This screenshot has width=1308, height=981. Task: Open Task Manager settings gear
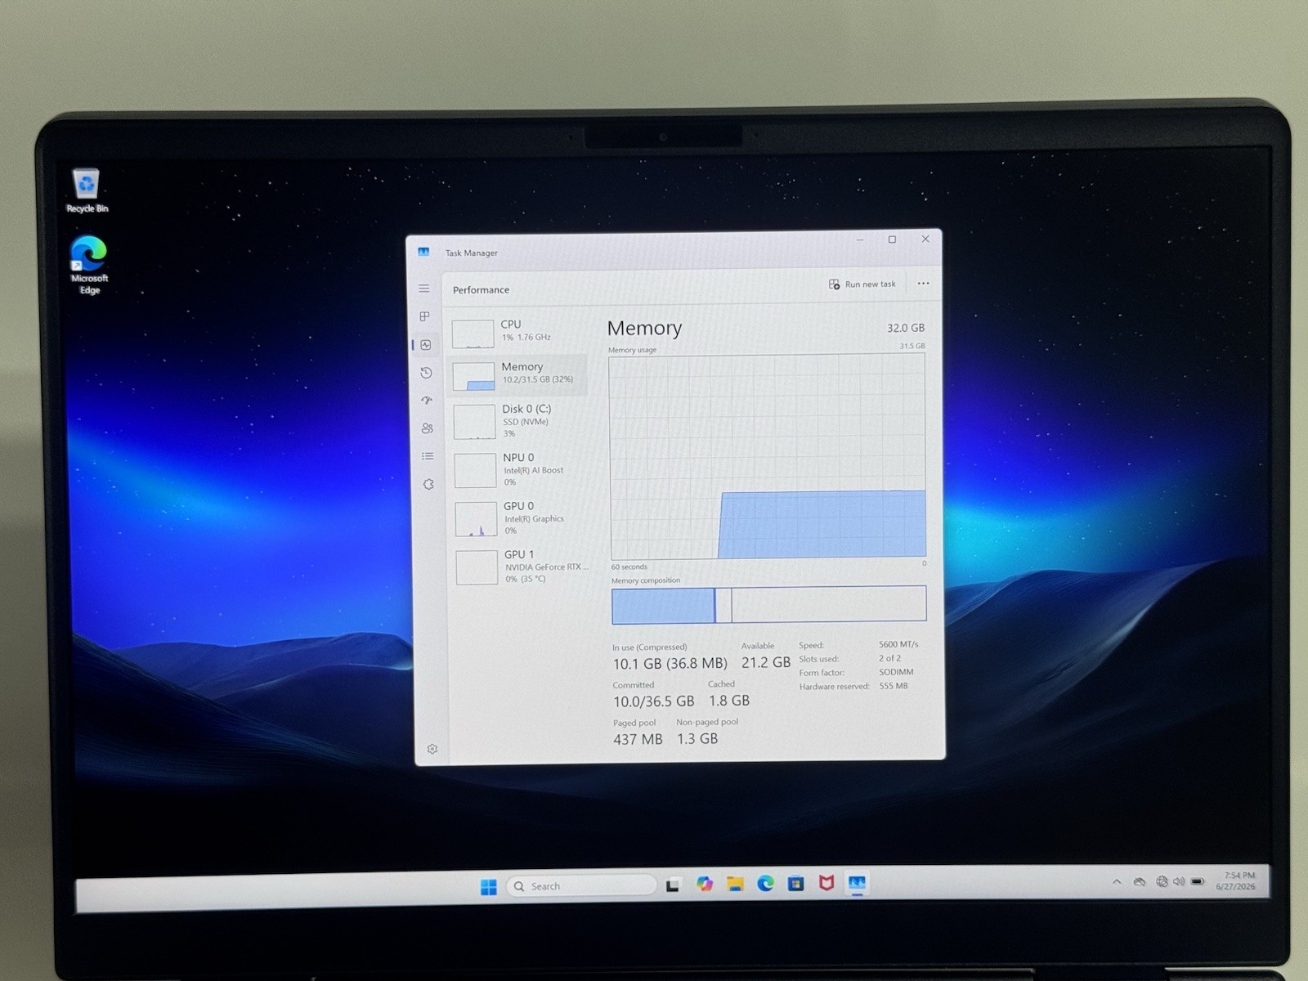click(432, 749)
